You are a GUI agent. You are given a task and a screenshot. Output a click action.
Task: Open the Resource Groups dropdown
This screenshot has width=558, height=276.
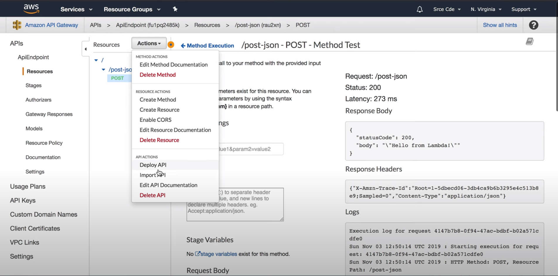[132, 9]
